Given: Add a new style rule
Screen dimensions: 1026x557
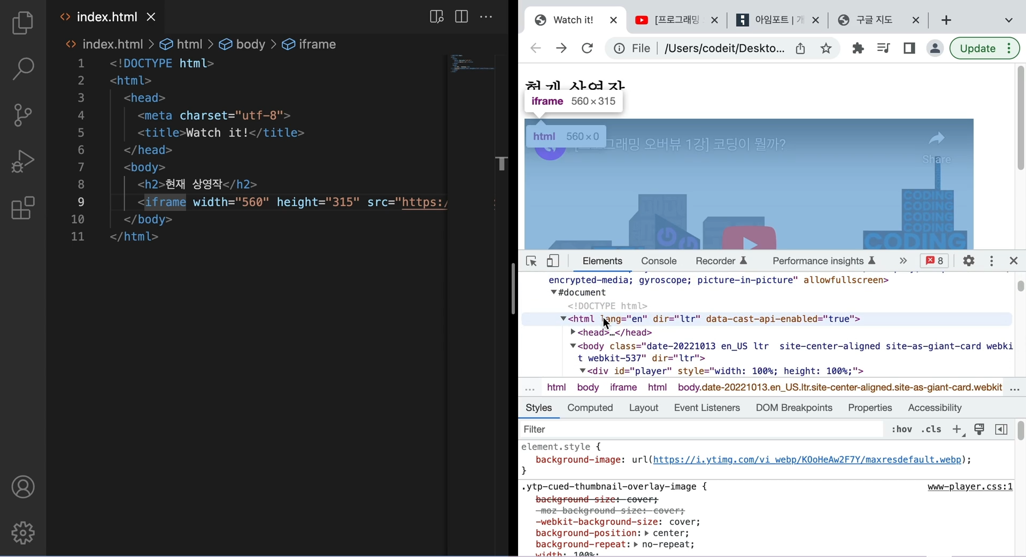Looking at the screenshot, I should point(958,430).
